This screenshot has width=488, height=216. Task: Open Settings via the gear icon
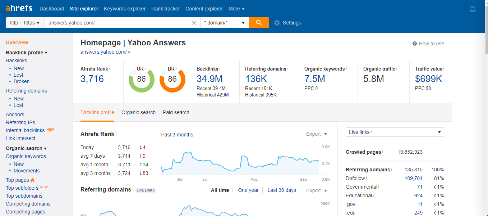[x=277, y=23]
